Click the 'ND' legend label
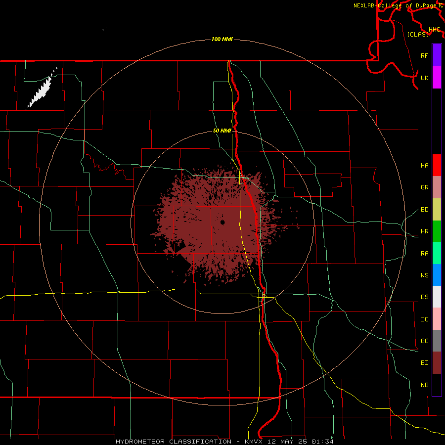The image size is (445, 445). [424, 385]
